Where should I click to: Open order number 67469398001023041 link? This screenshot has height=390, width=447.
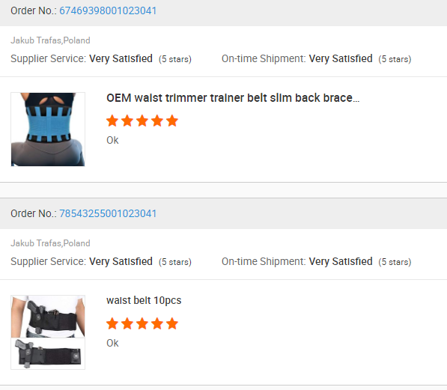(108, 10)
